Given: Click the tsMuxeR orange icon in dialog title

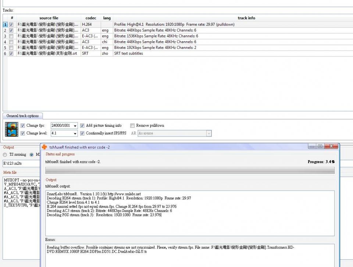Looking at the screenshot, I should [45, 147].
